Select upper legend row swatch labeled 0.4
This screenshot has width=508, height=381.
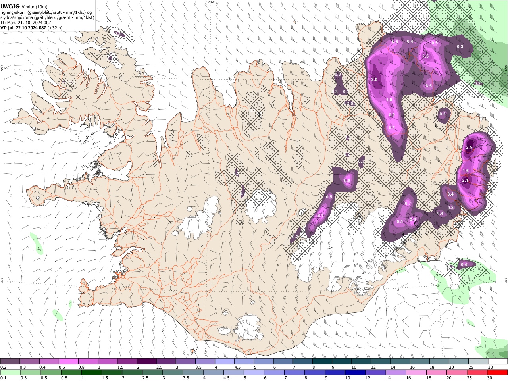[49, 361]
